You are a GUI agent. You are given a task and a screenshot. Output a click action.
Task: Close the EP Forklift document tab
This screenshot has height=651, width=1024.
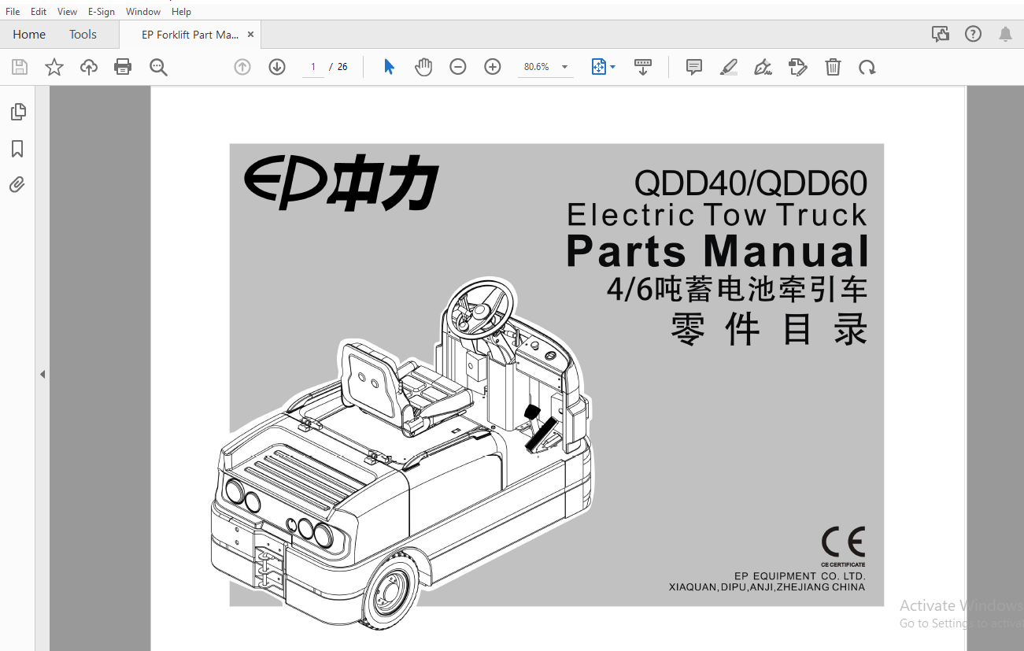click(251, 35)
